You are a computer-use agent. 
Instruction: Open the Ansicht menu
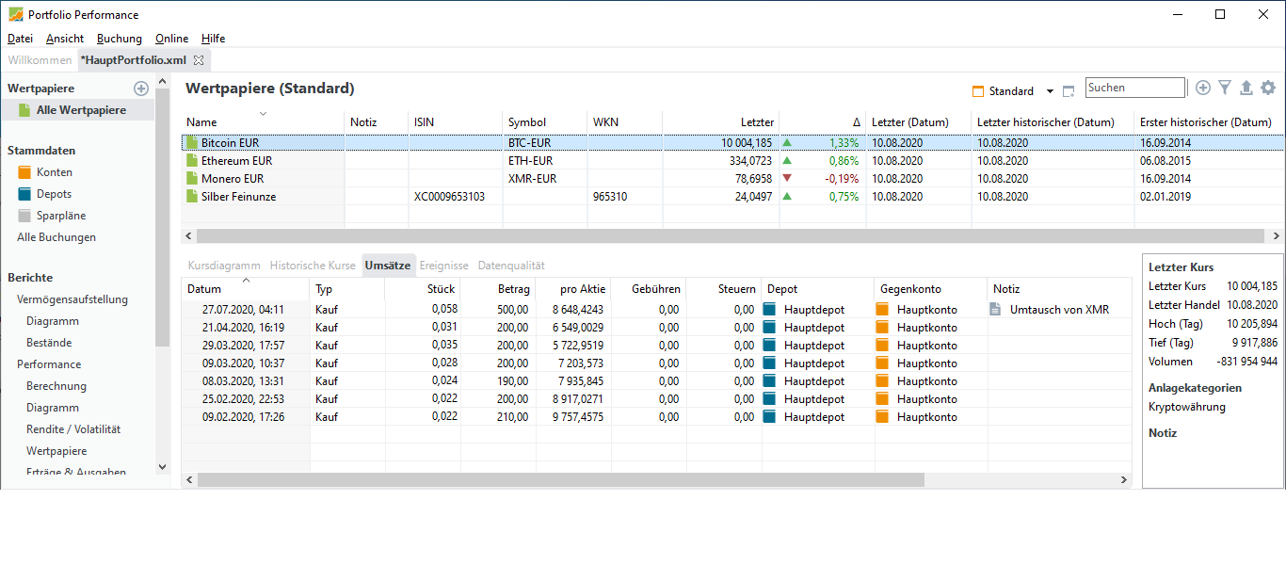coord(65,39)
